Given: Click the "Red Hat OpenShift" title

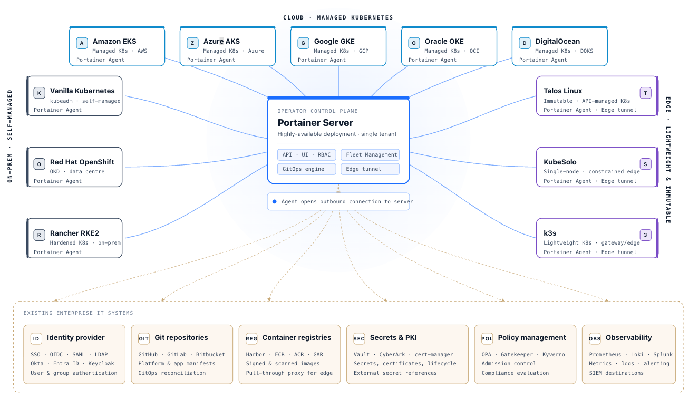Looking at the screenshot, I should coord(82,162).
